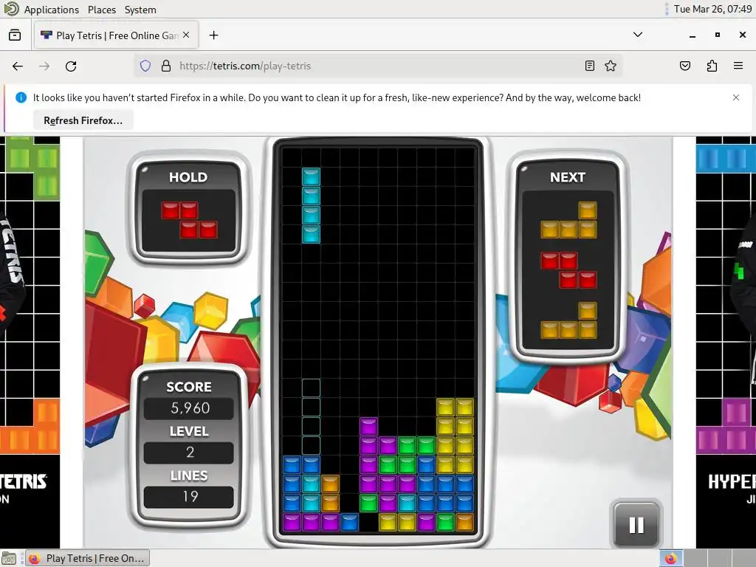Pause the Tetris game
The image size is (756, 567).
[636, 525]
